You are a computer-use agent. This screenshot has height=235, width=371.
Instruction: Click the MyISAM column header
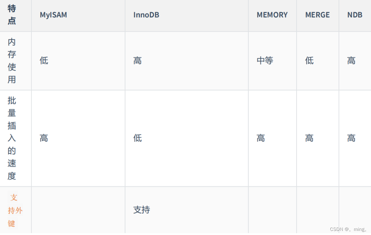point(53,15)
